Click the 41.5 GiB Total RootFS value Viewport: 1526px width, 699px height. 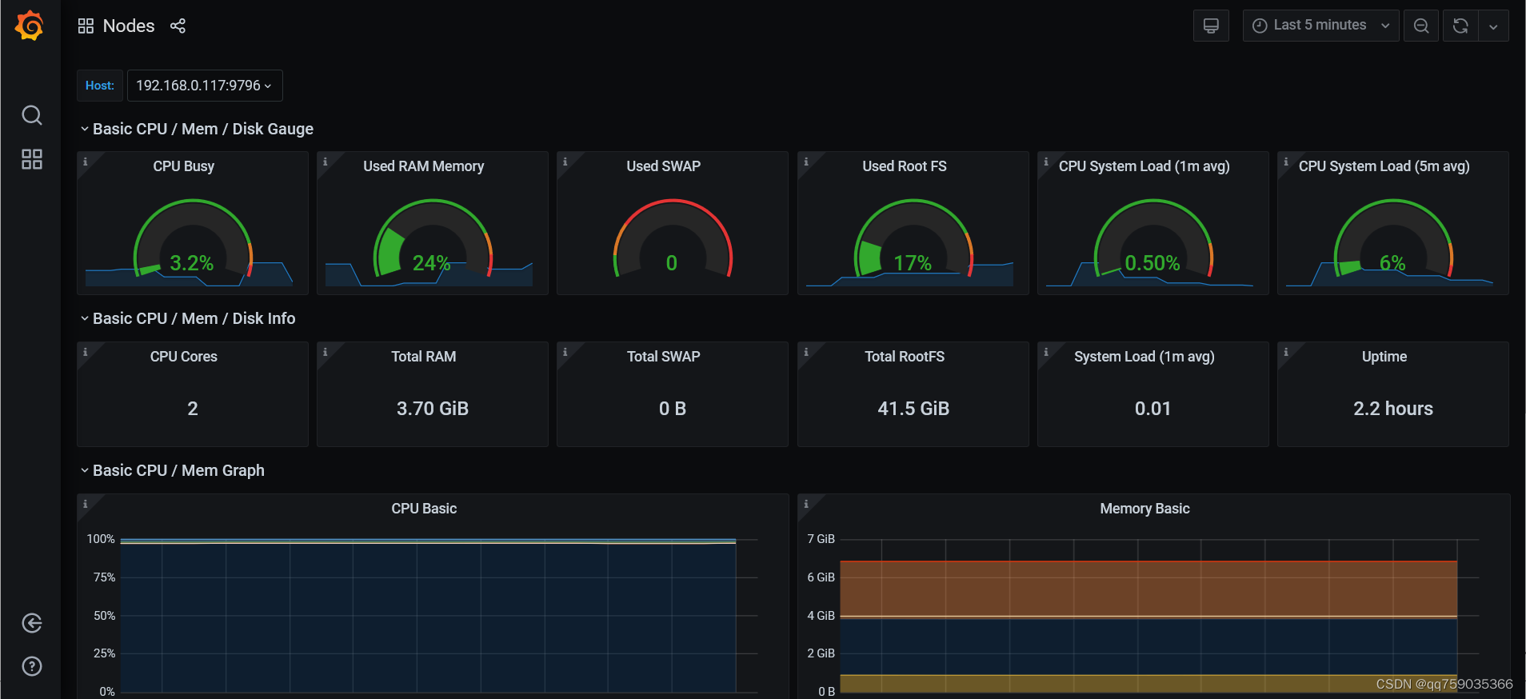tap(913, 409)
